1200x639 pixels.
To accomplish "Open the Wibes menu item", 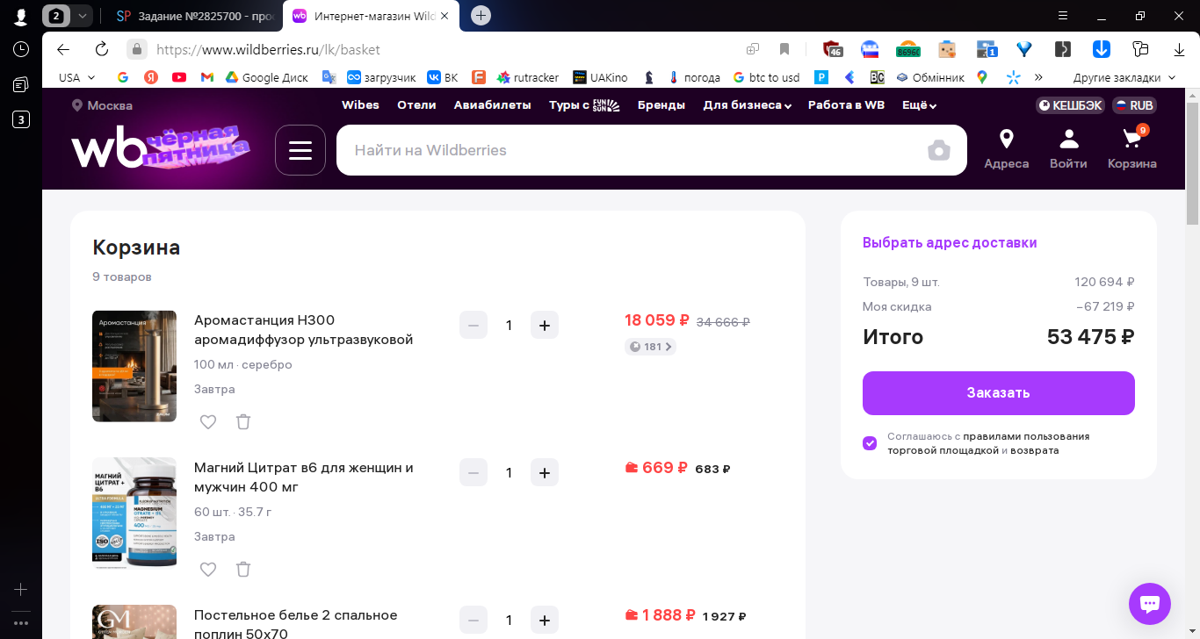I will click(360, 105).
